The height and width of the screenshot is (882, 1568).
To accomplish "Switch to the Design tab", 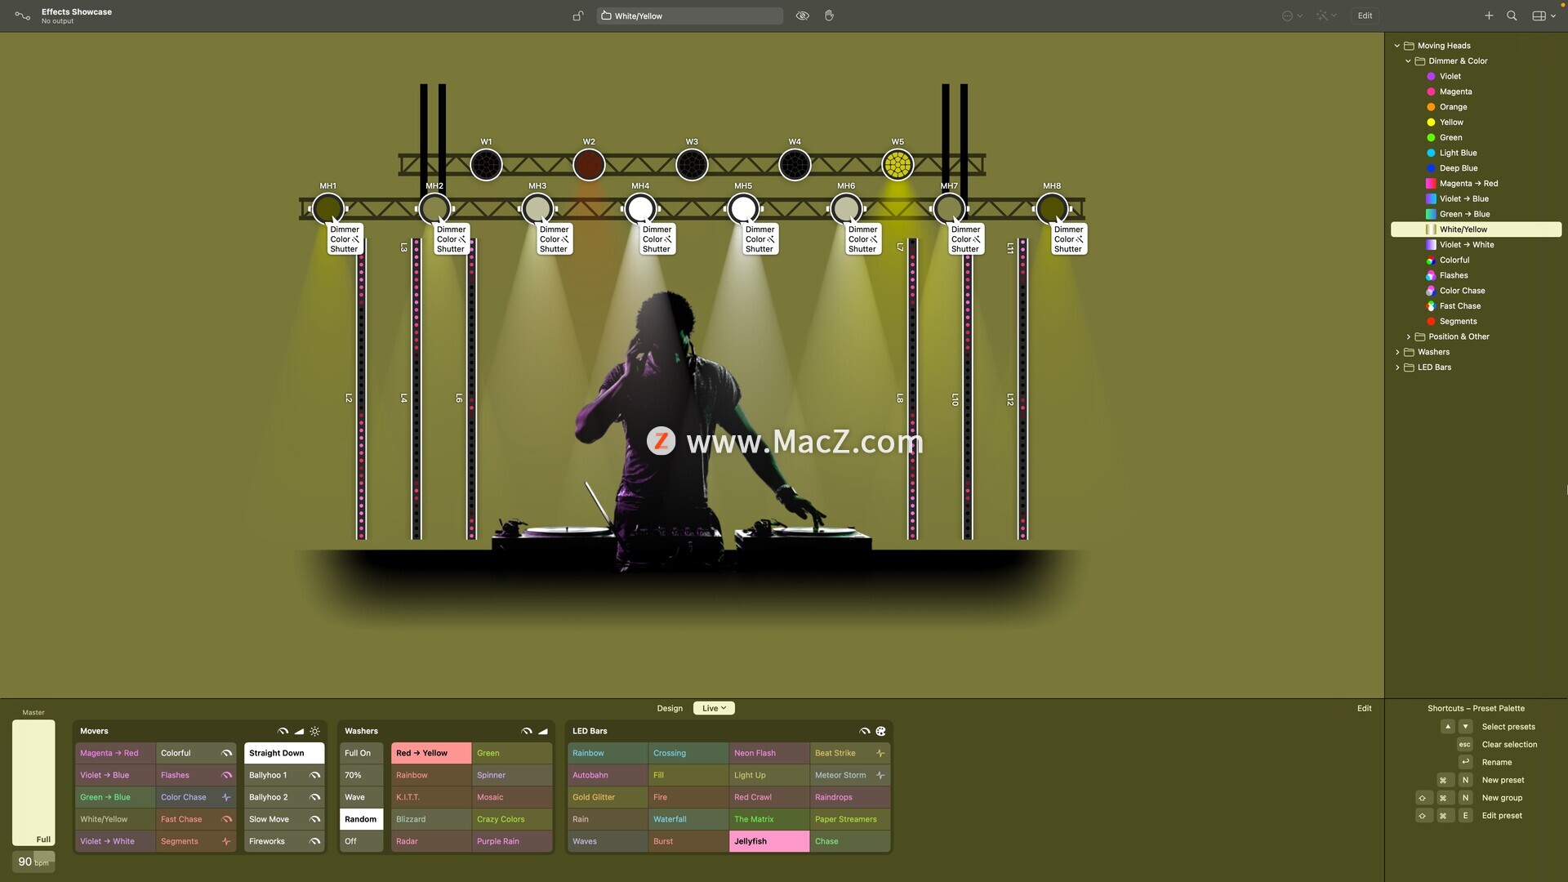I will [670, 708].
